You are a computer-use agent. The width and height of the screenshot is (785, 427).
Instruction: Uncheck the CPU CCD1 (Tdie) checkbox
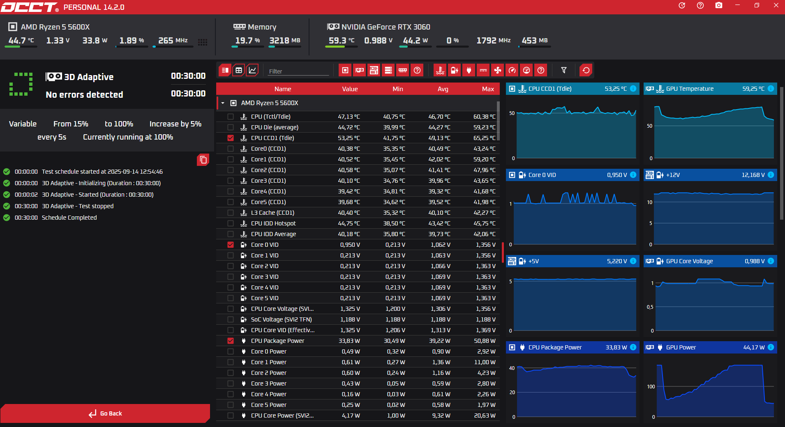pos(231,138)
